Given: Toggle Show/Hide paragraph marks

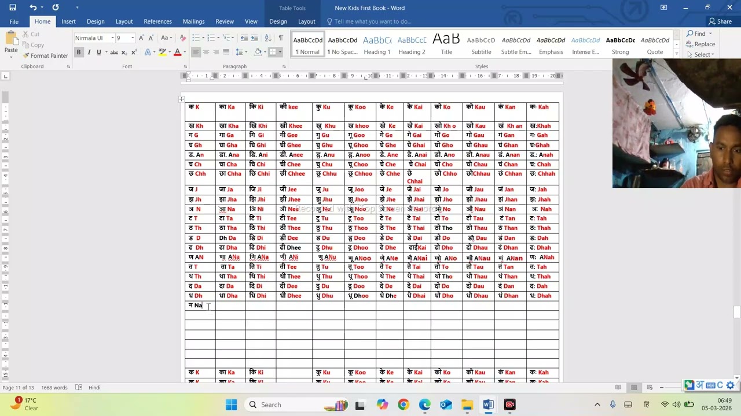Looking at the screenshot, I should 281,38.
